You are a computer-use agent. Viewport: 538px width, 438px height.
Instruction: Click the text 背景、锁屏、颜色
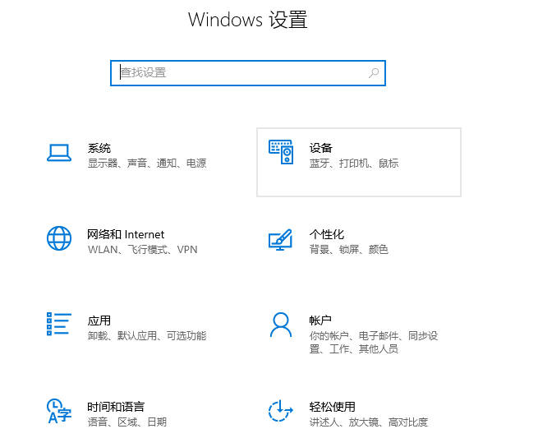click(x=349, y=249)
